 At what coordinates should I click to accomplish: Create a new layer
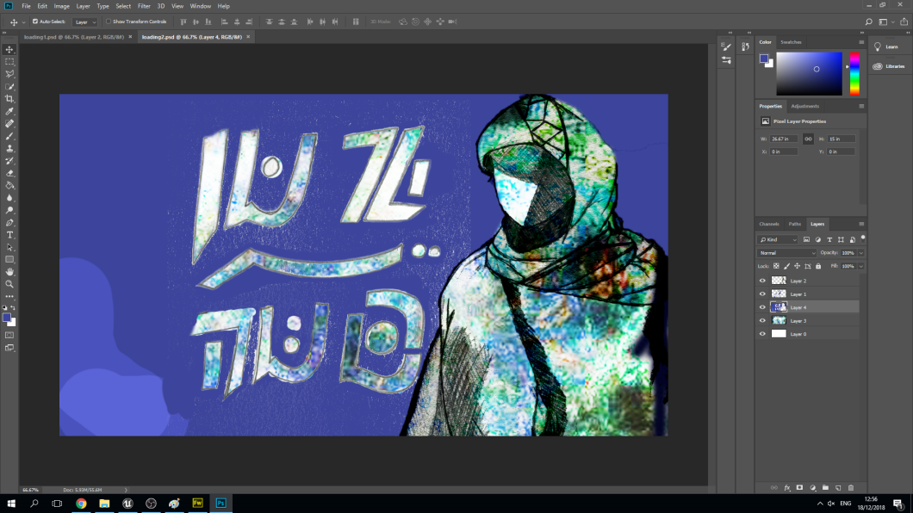click(x=838, y=488)
